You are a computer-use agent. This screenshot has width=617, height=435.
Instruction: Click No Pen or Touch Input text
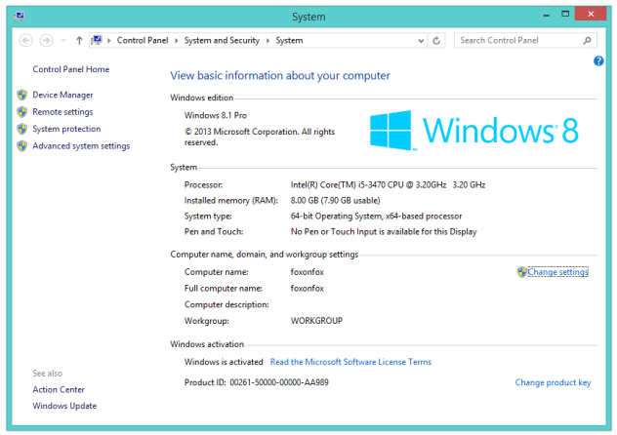(384, 232)
